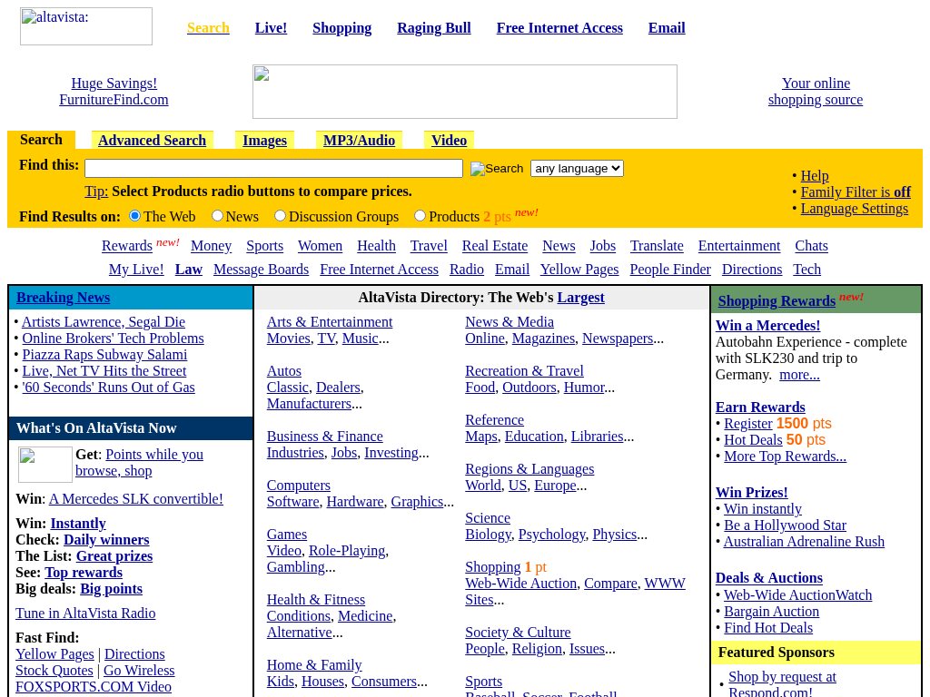Open '60 Seconds' Runs Out of Gas
The width and height of the screenshot is (930, 697).
tap(108, 388)
